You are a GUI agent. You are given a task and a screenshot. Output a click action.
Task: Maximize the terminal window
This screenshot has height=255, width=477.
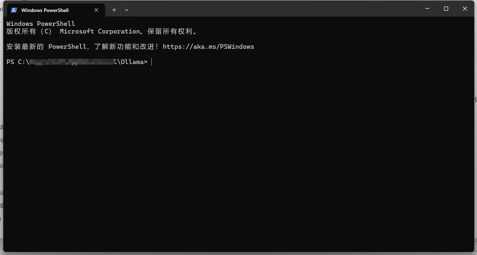[446, 9]
